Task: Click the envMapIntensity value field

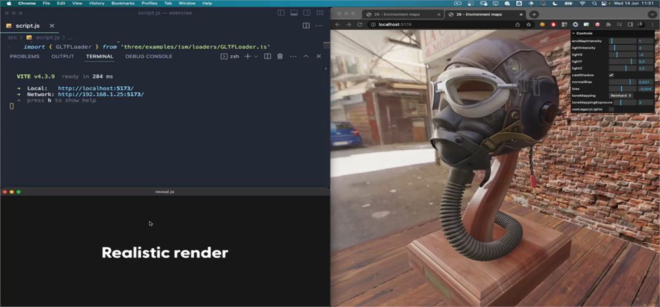Action: point(645,41)
